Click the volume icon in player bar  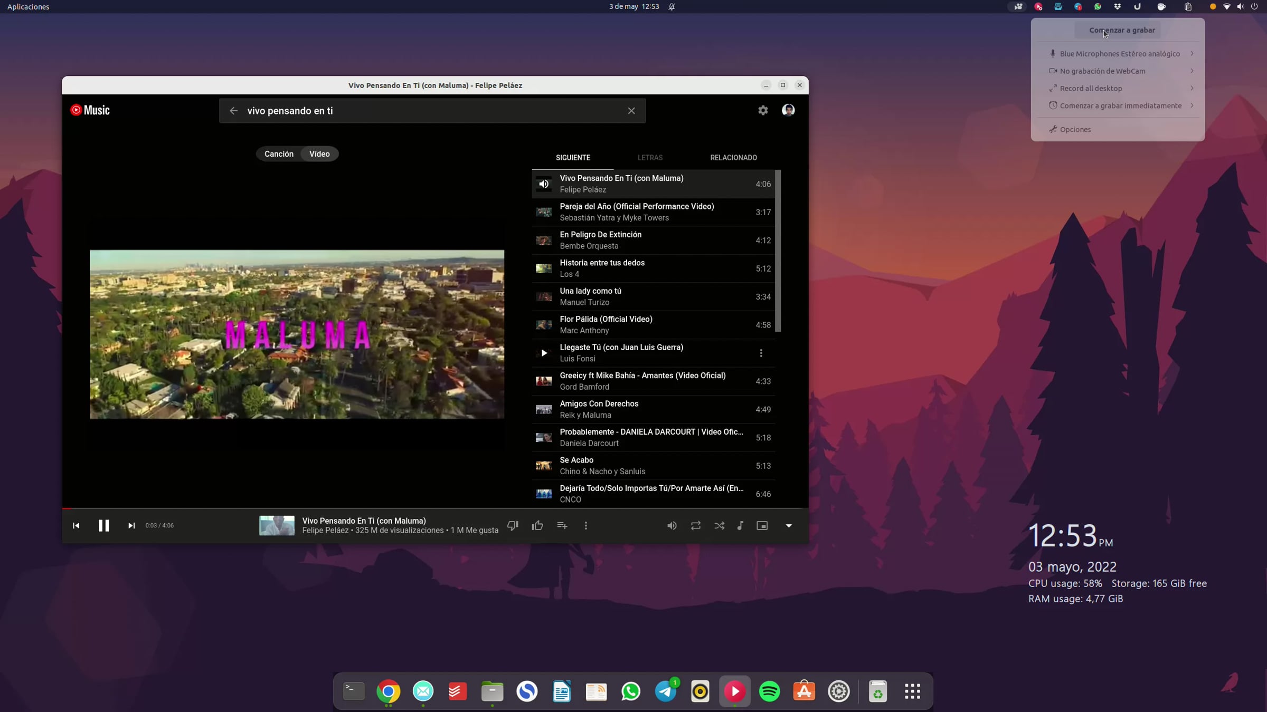tap(672, 525)
